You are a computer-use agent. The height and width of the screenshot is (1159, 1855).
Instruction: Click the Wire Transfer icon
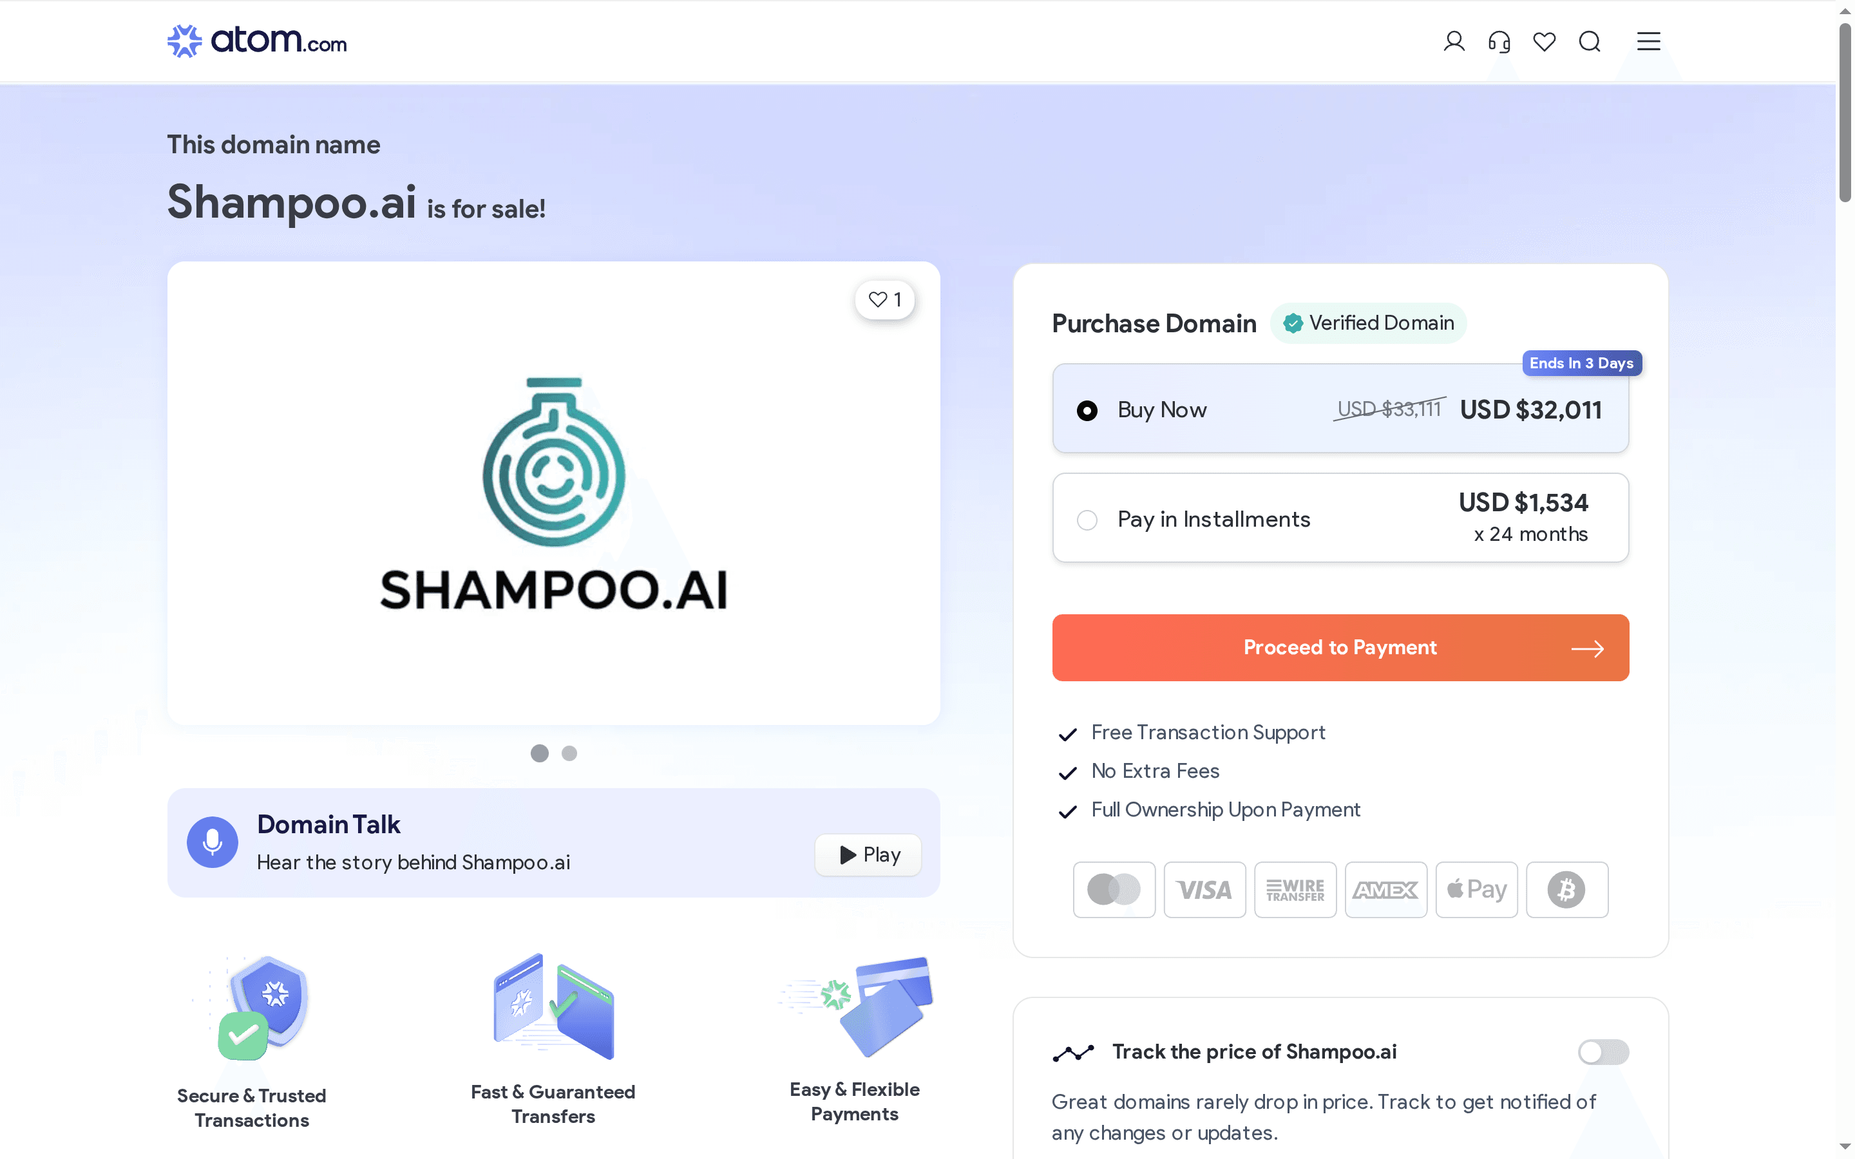click(x=1295, y=889)
